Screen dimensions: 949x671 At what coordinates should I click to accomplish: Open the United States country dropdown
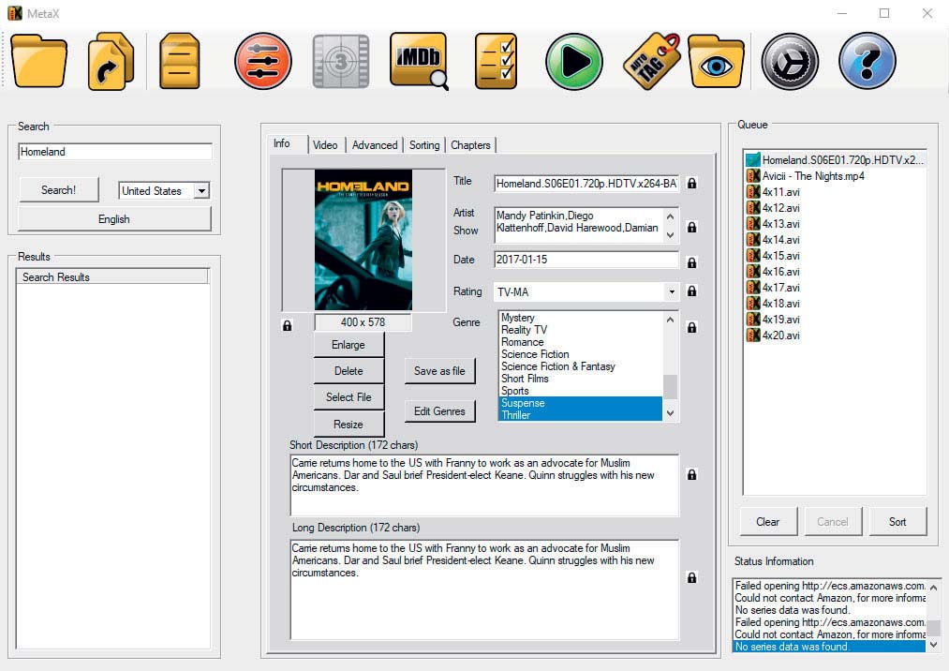tap(202, 191)
